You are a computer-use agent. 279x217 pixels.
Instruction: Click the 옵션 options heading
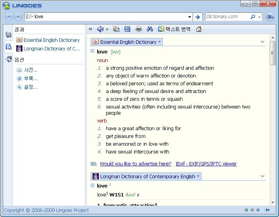tap(19, 60)
